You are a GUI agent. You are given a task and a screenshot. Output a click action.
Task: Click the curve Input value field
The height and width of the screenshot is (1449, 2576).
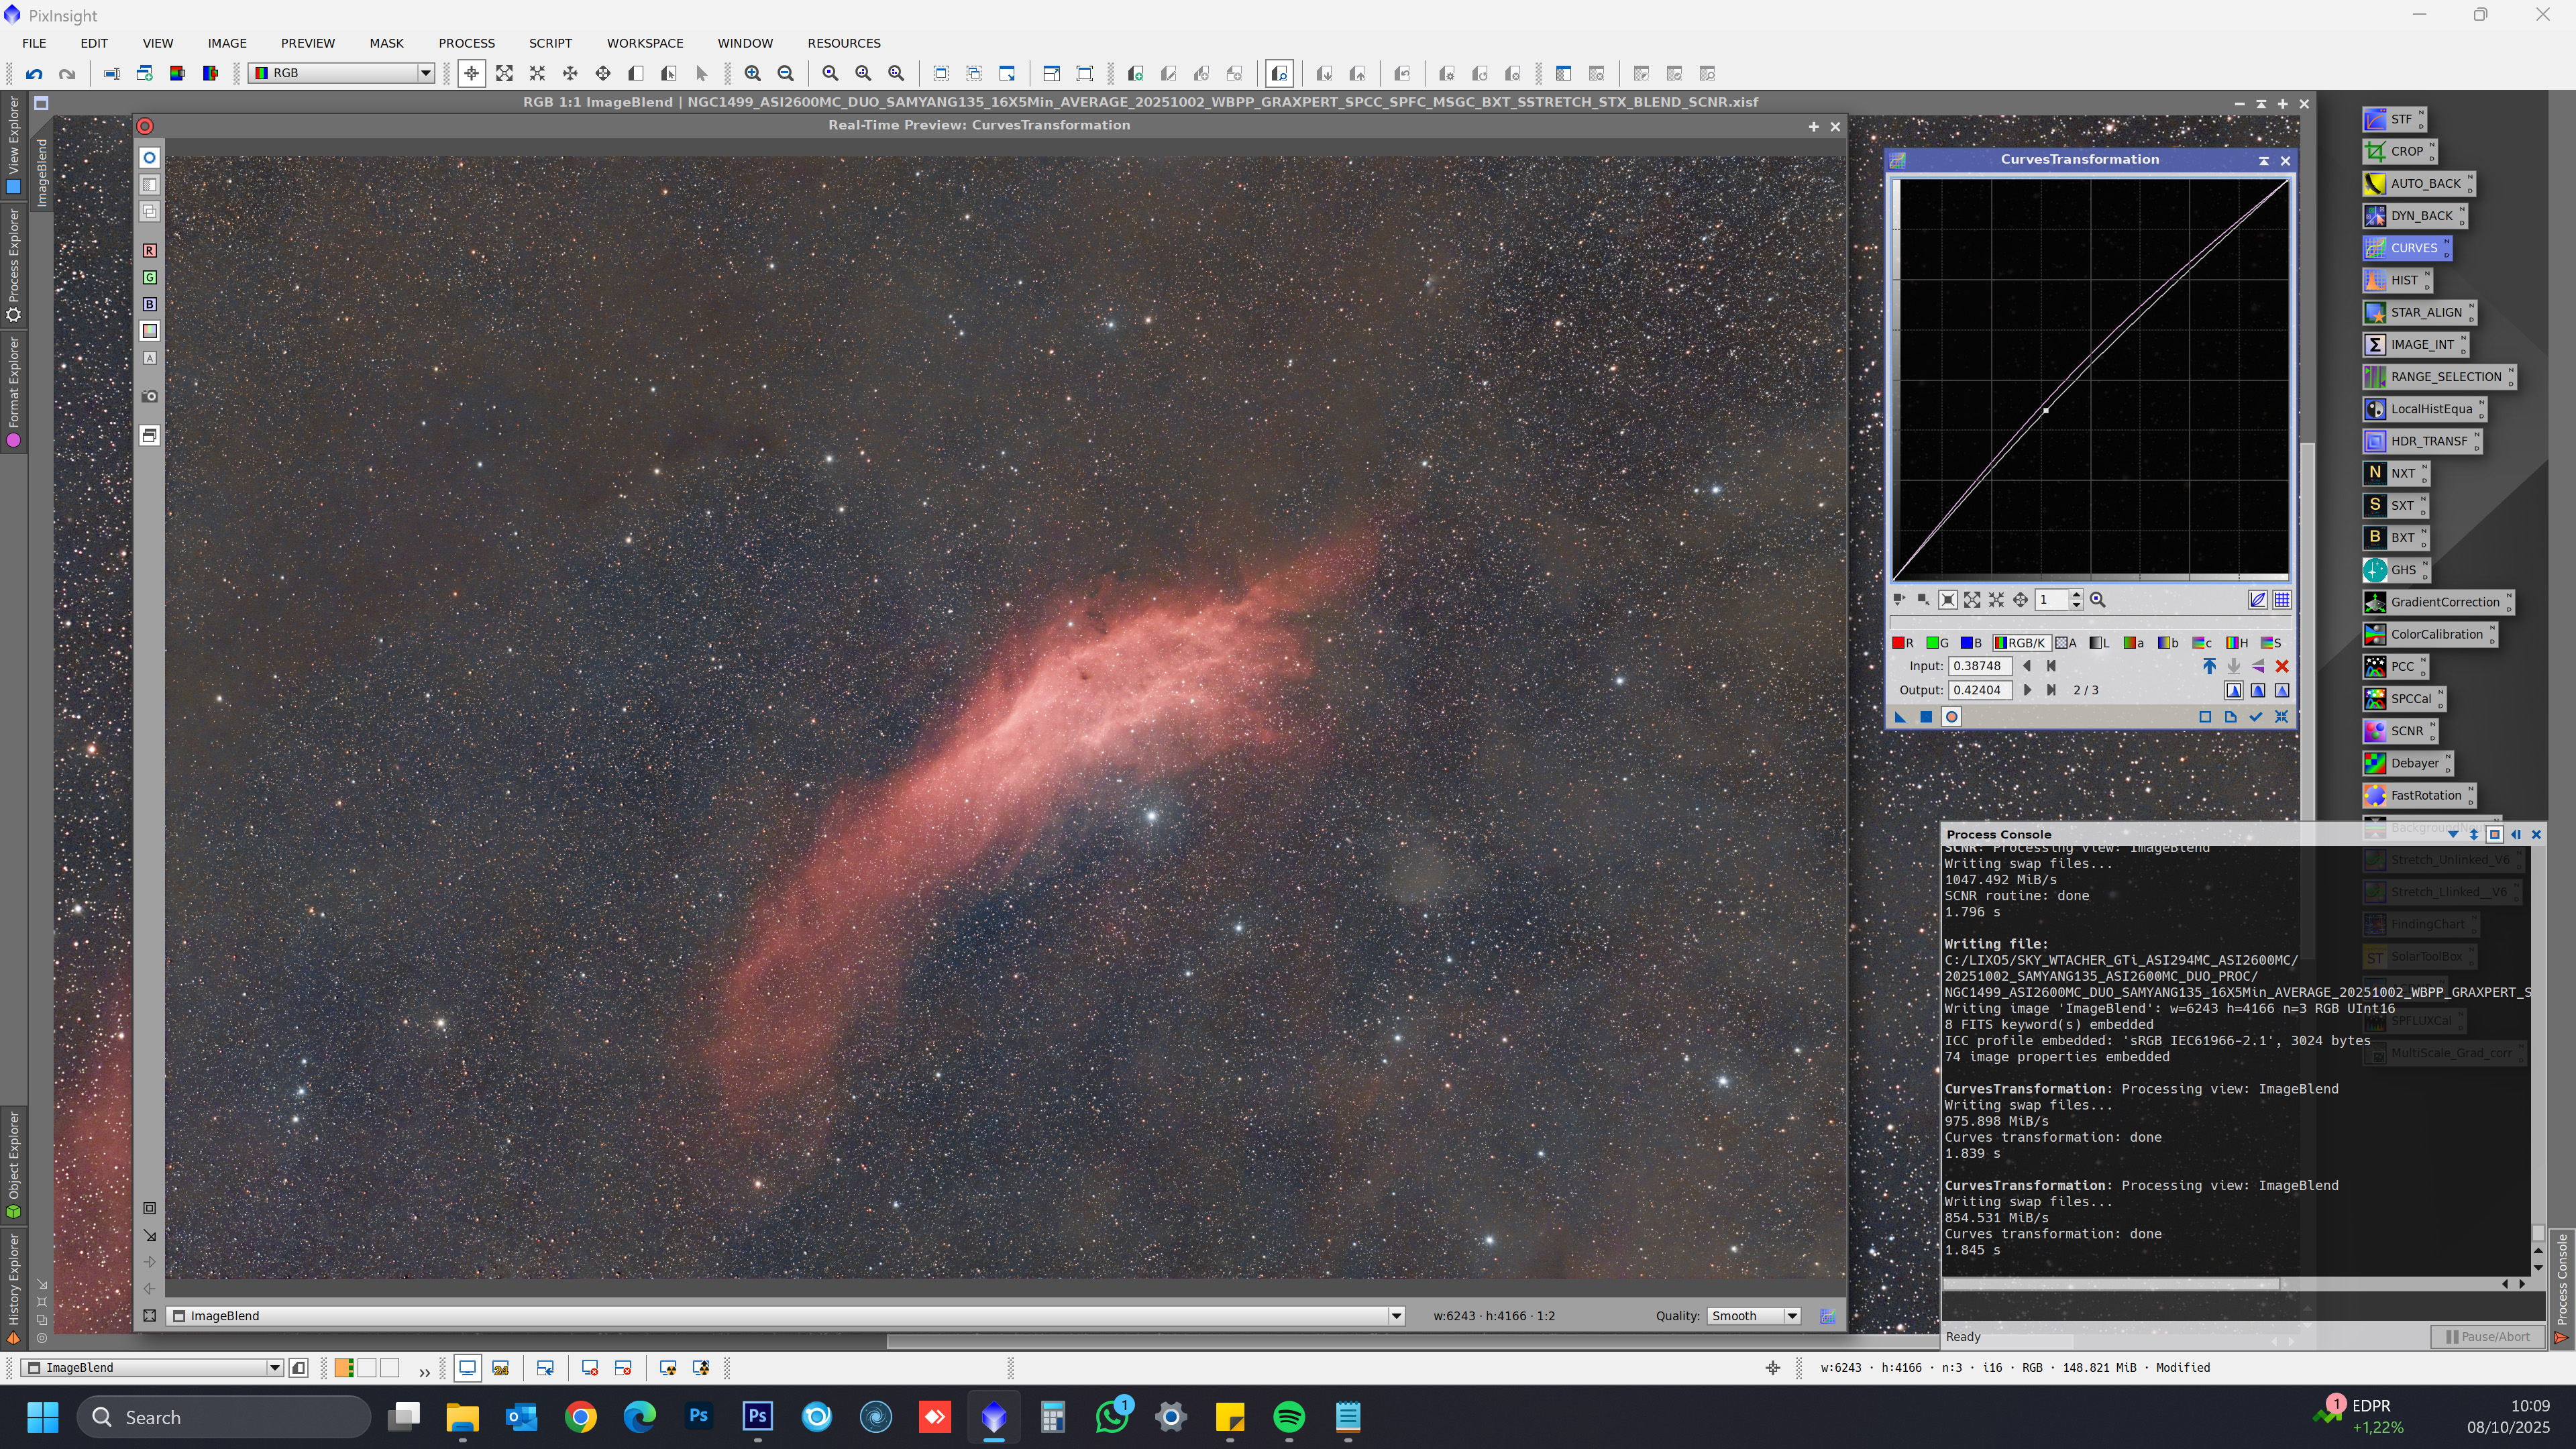point(1979,666)
